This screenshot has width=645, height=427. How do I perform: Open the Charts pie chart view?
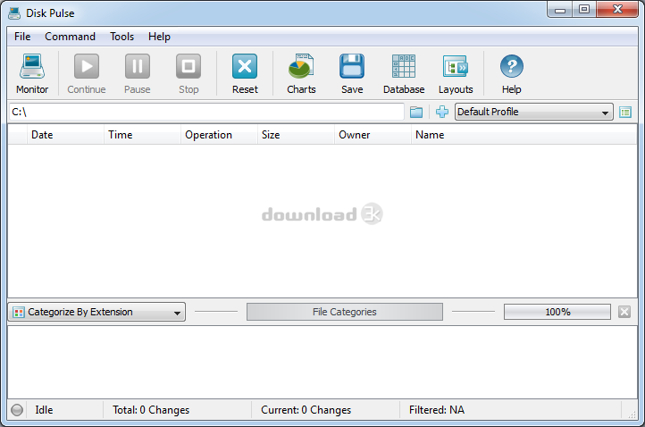point(301,73)
